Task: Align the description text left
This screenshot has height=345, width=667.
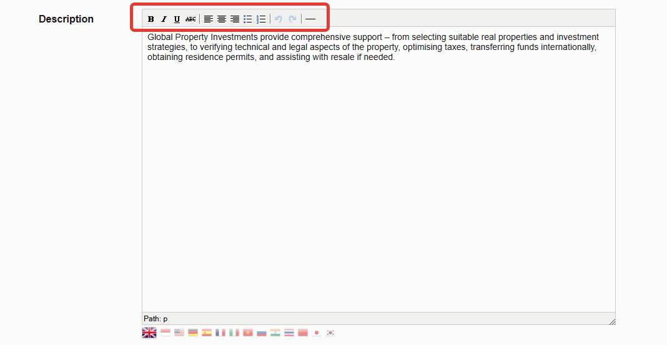Action: click(209, 19)
